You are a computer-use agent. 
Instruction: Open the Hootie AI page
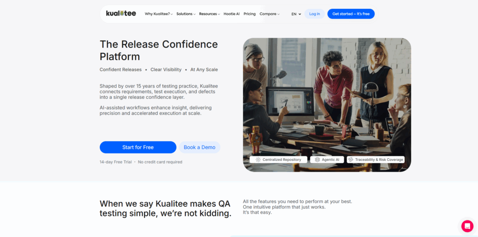point(232,14)
